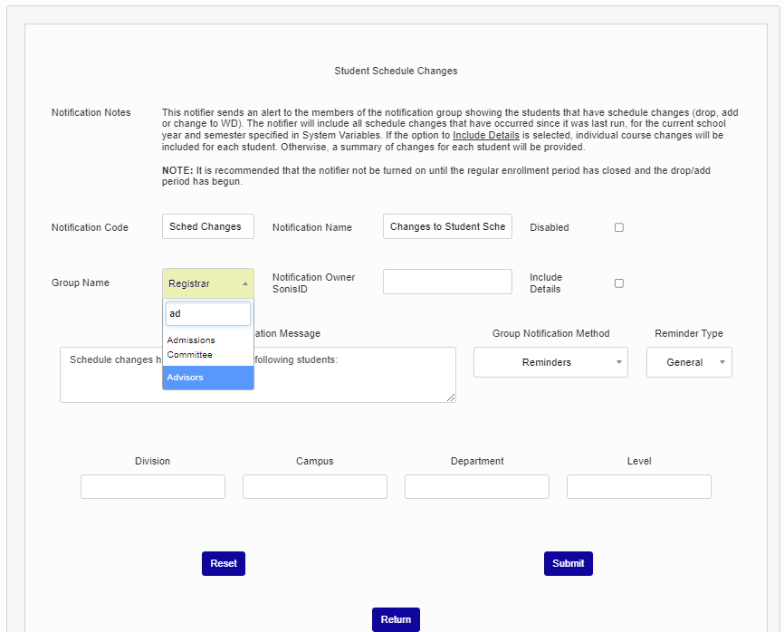784x632 pixels.
Task: Click the Level input field
Action: [638, 487]
